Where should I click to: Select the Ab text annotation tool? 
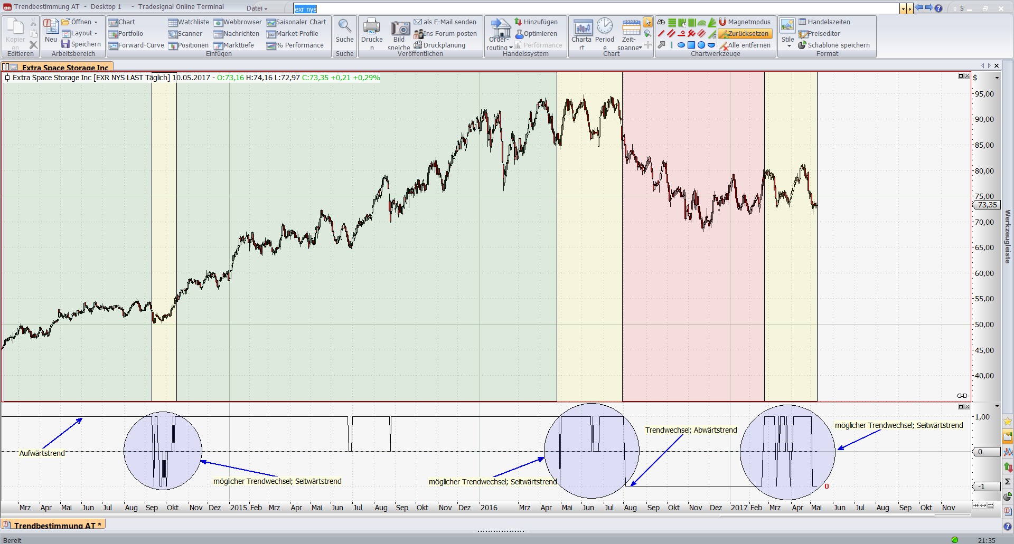[661, 22]
